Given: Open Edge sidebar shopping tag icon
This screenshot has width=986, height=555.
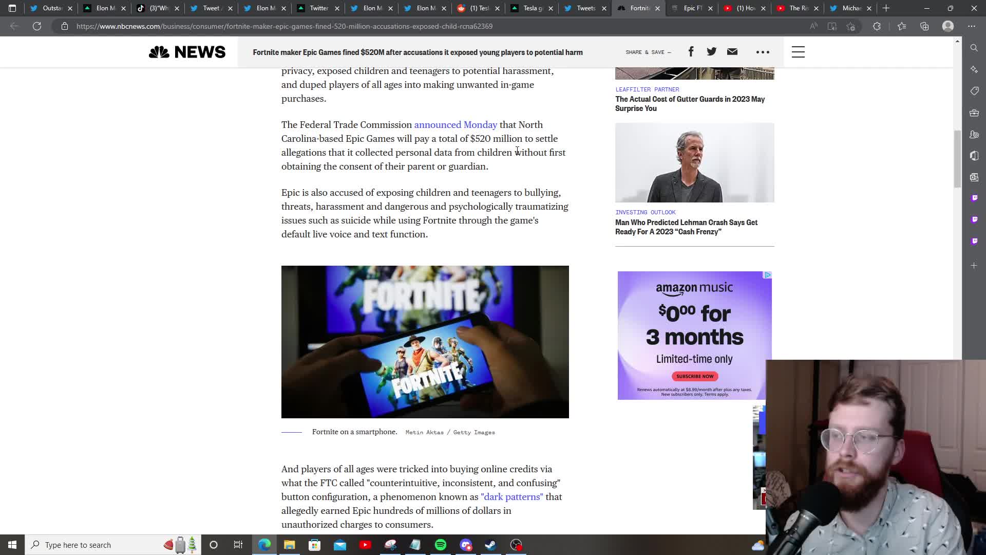Looking at the screenshot, I should click(974, 91).
